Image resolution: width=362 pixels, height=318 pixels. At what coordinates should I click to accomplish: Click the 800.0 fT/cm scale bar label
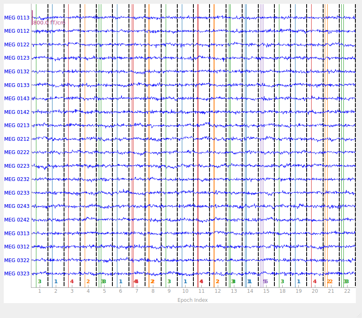click(49, 23)
